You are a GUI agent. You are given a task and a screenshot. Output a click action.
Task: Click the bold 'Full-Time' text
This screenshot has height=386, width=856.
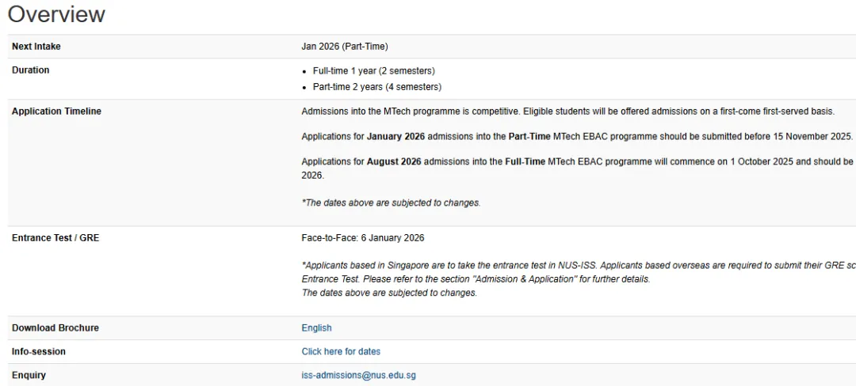click(x=525, y=161)
